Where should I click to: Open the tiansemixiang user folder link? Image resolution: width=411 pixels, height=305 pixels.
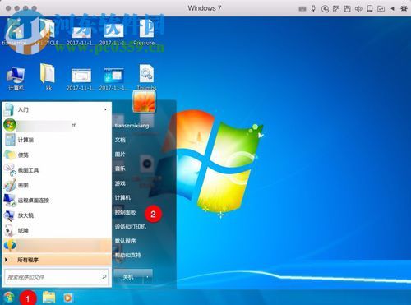(x=132, y=126)
